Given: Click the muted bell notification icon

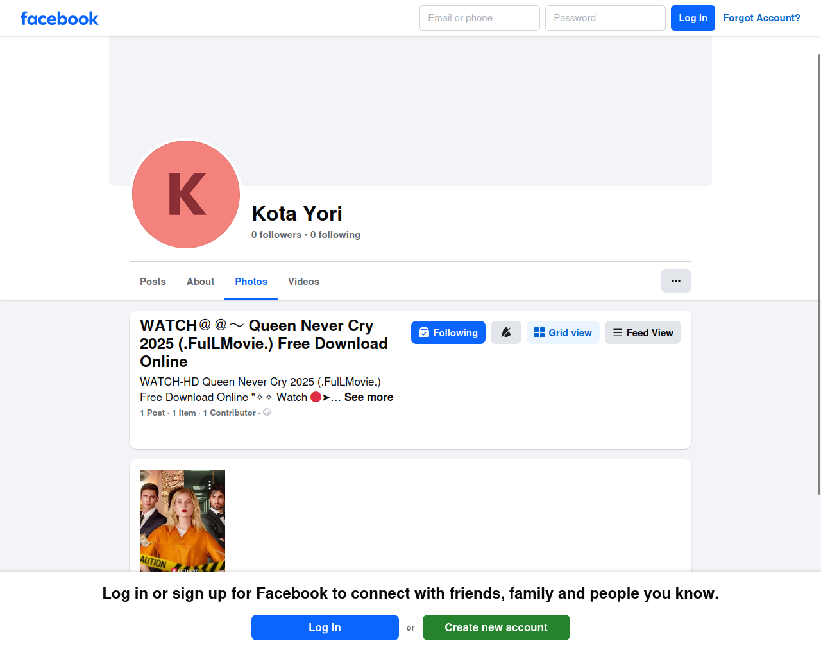Looking at the screenshot, I should coord(505,332).
